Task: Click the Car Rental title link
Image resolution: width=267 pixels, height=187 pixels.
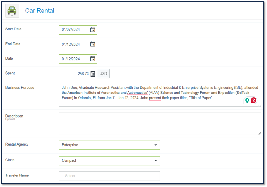Action: click(40, 11)
